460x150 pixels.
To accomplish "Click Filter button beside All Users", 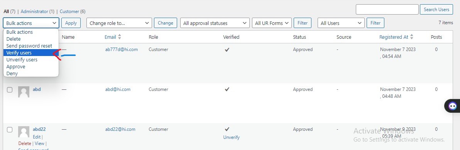I will 375,23.
